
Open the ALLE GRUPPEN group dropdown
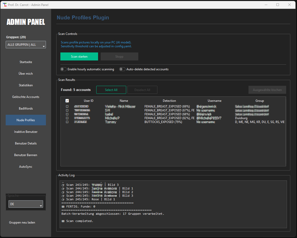[26, 45]
